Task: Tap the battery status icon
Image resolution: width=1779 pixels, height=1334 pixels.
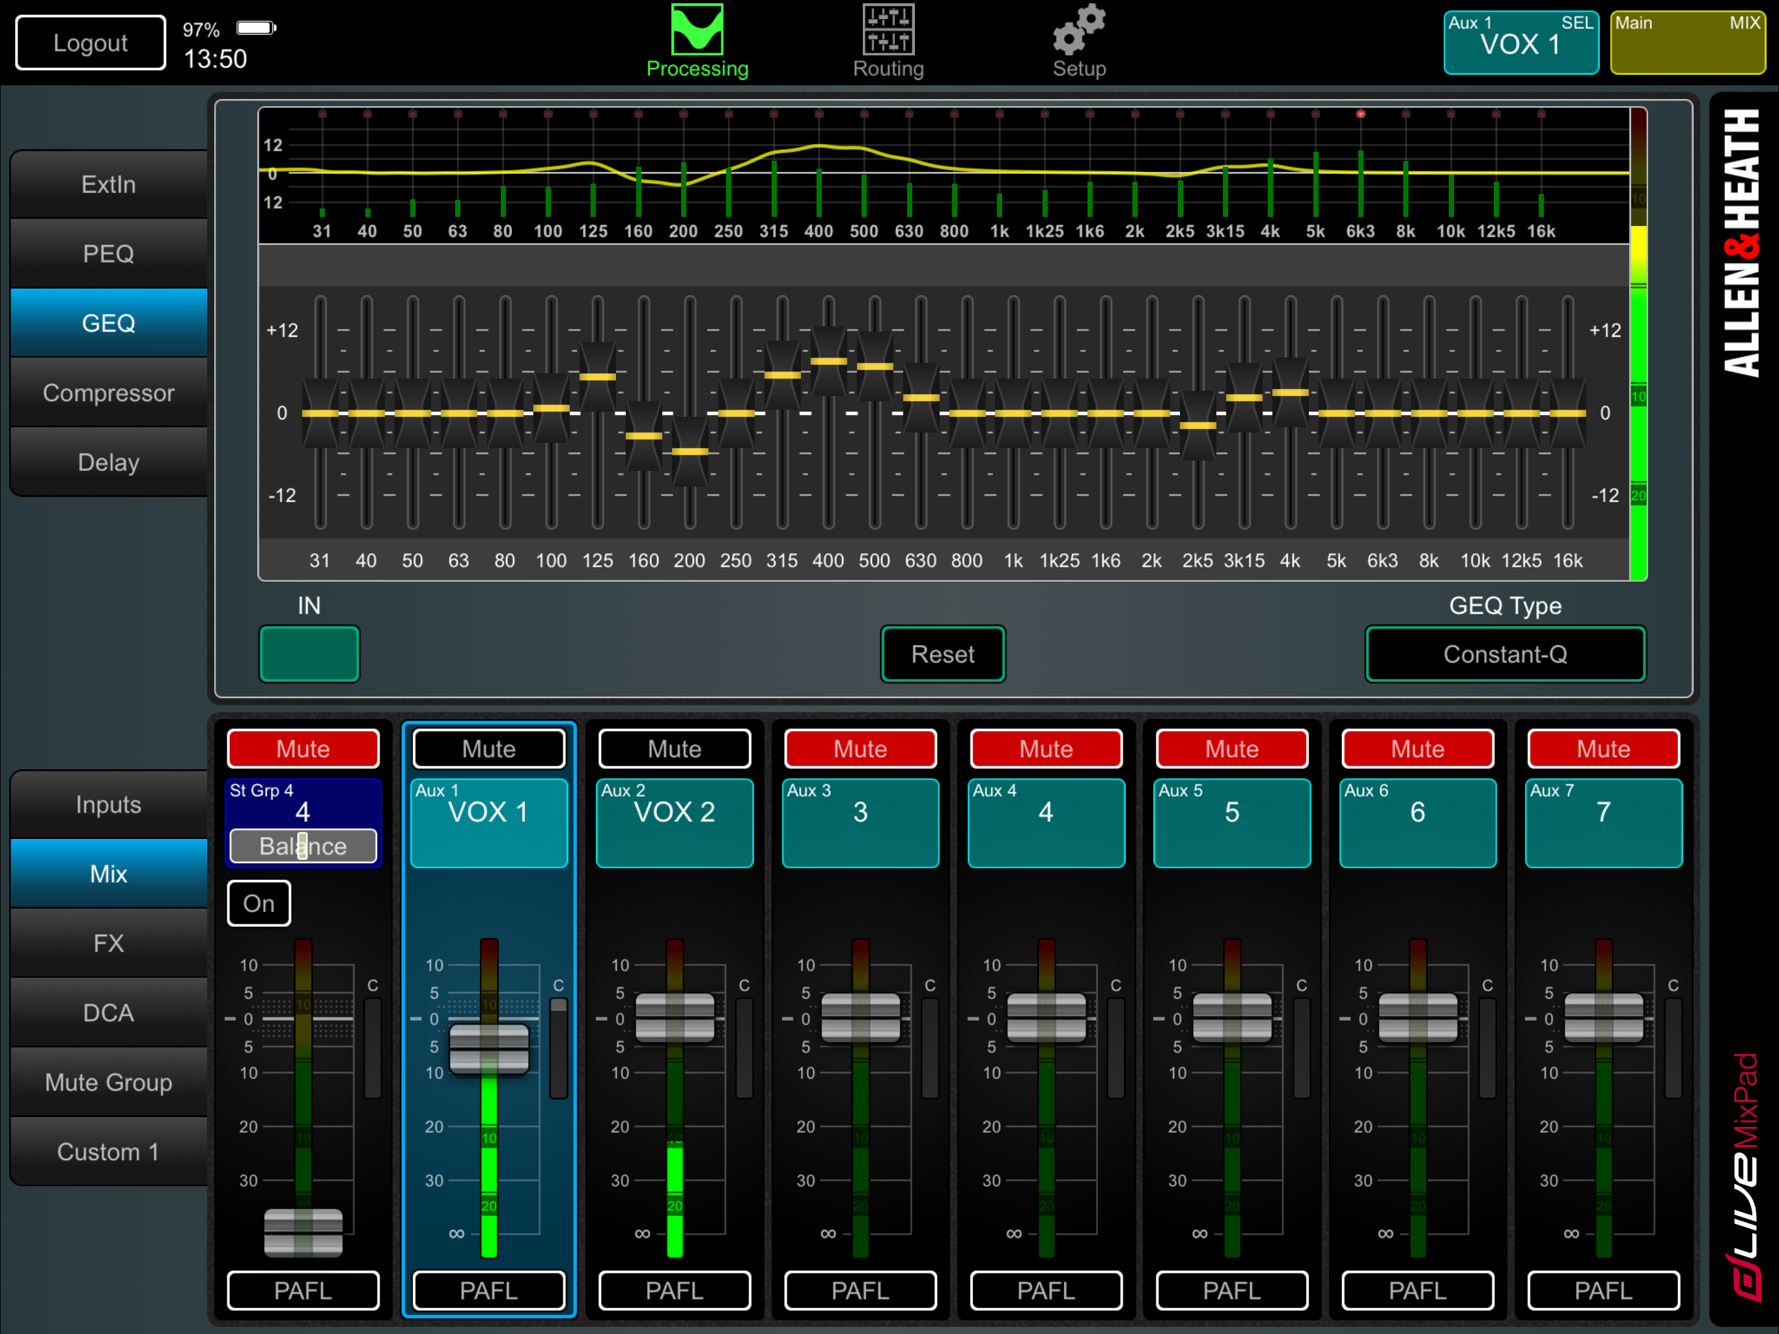Action: point(256,29)
